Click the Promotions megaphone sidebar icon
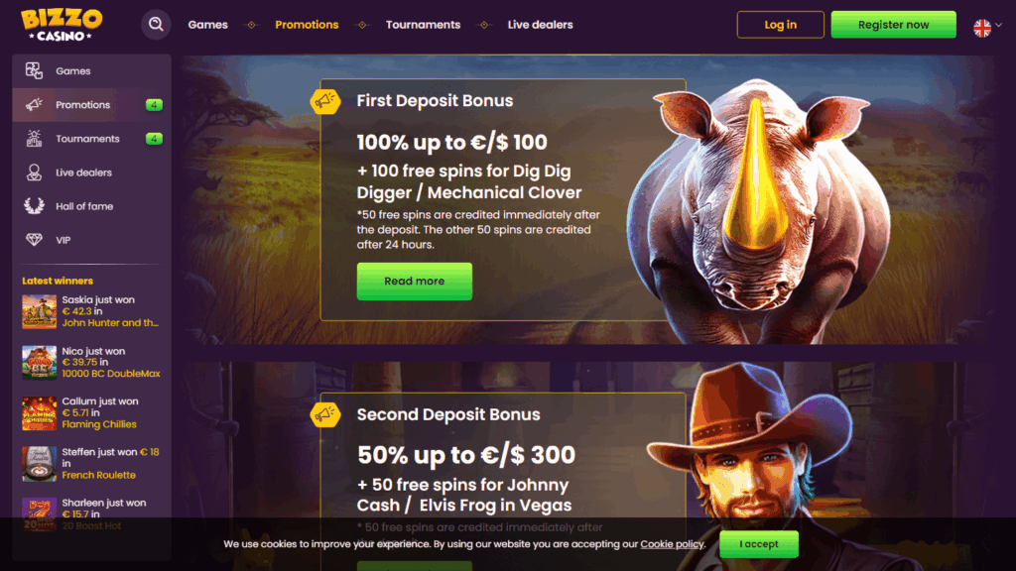The height and width of the screenshot is (571, 1016). coord(34,104)
